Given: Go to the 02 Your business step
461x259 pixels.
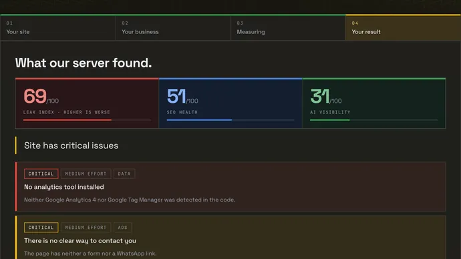Looking at the screenshot, I should coord(173,28).
